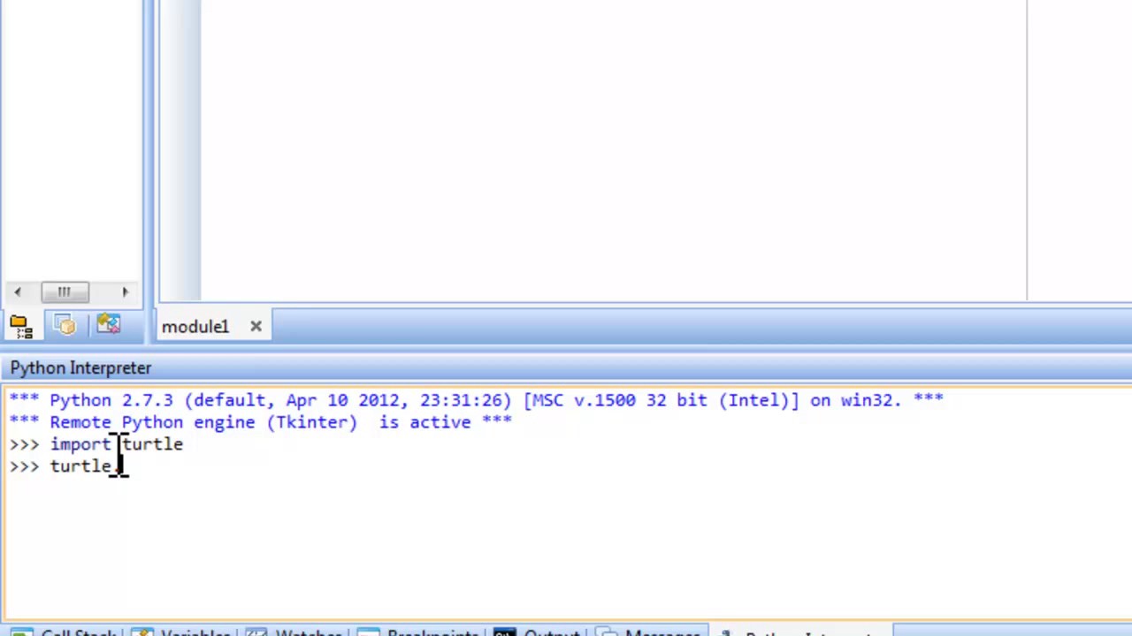Image resolution: width=1132 pixels, height=636 pixels.
Task: Close the module1 tab with its X
Action: [x=256, y=327]
